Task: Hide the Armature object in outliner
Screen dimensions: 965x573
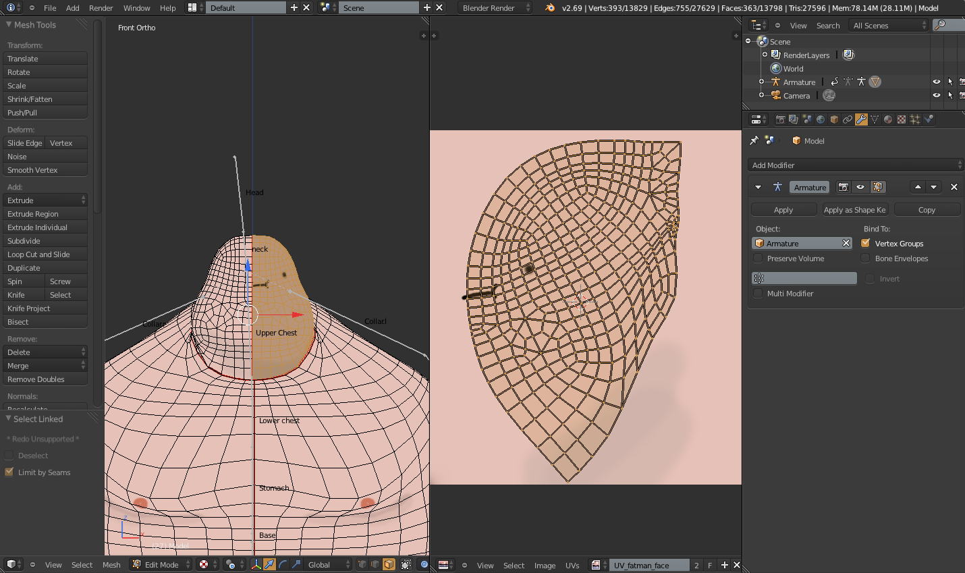Action: pyautogui.click(x=937, y=82)
